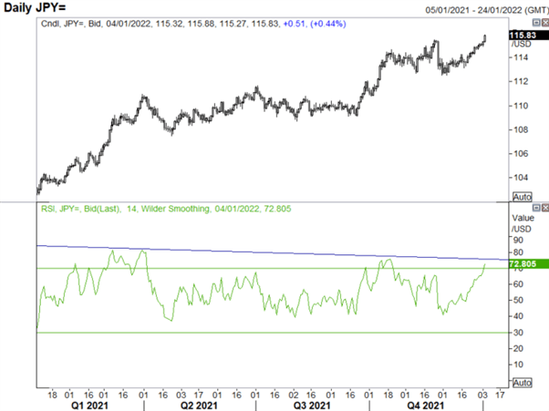Image resolution: width=549 pixels, height=411 pixels.
Task: Select the Daily JPY= chart title
Action: [x=35, y=7]
